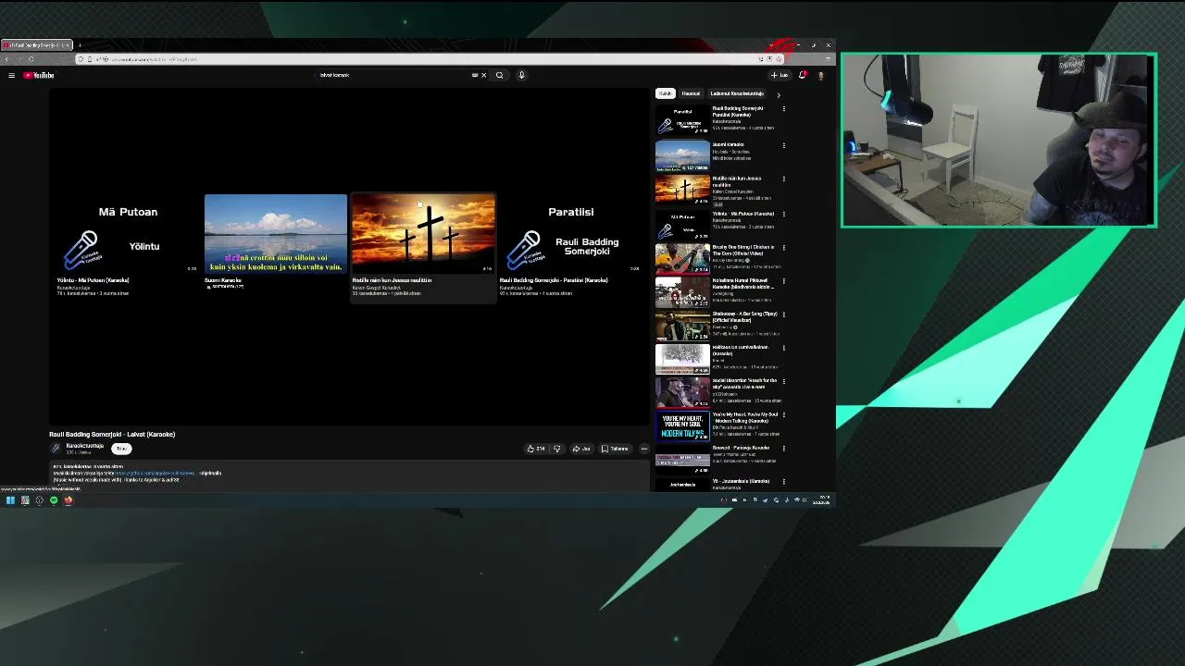
Task: Share the video with the Jaa button
Action: coord(580,449)
